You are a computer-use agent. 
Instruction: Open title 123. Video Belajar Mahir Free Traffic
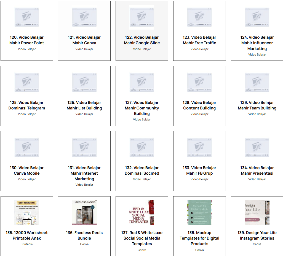click(x=199, y=40)
